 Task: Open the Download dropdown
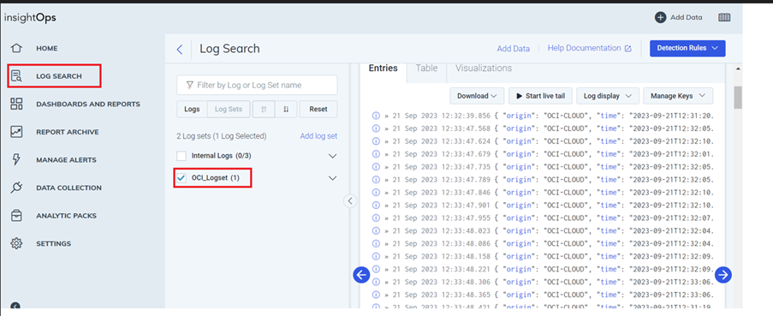tap(477, 96)
